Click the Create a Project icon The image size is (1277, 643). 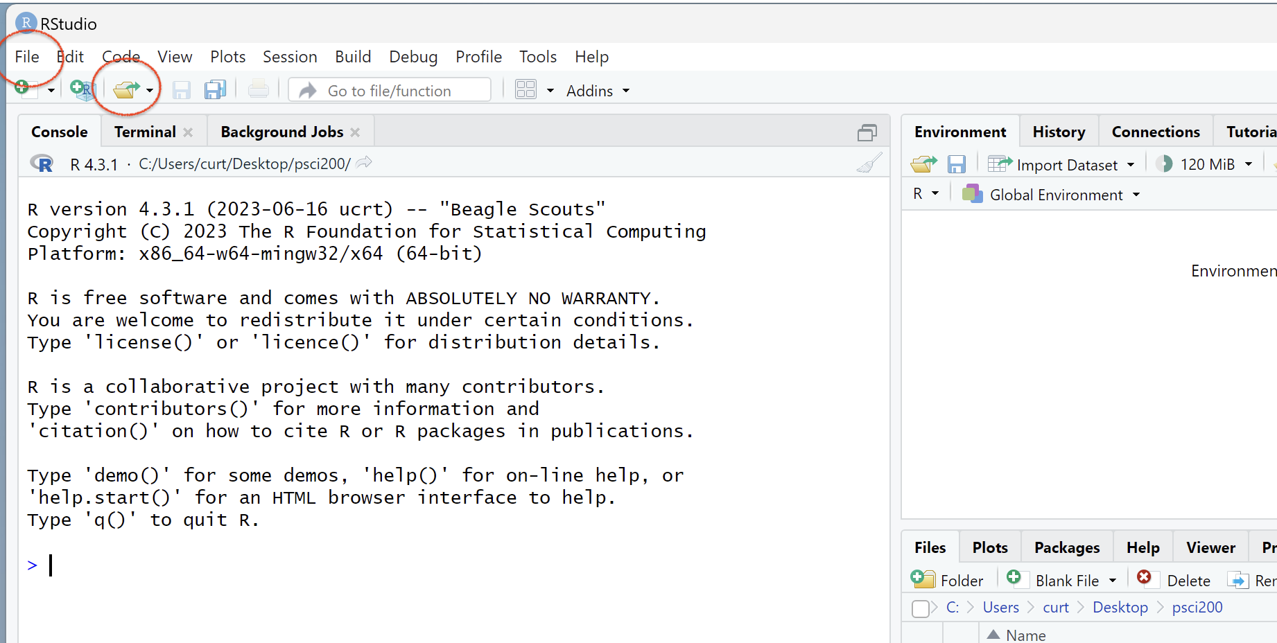click(83, 90)
